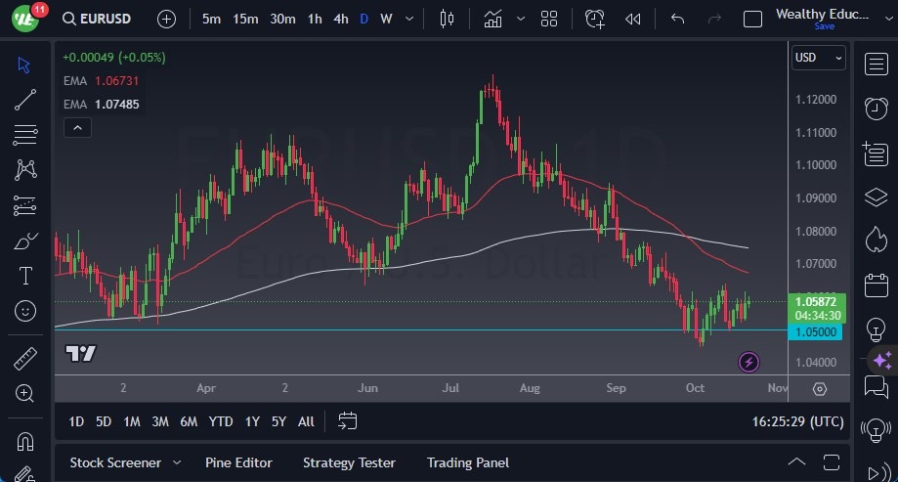This screenshot has width=898, height=482.
Task: Open the watchlist panel icon
Action: [x=876, y=65]
